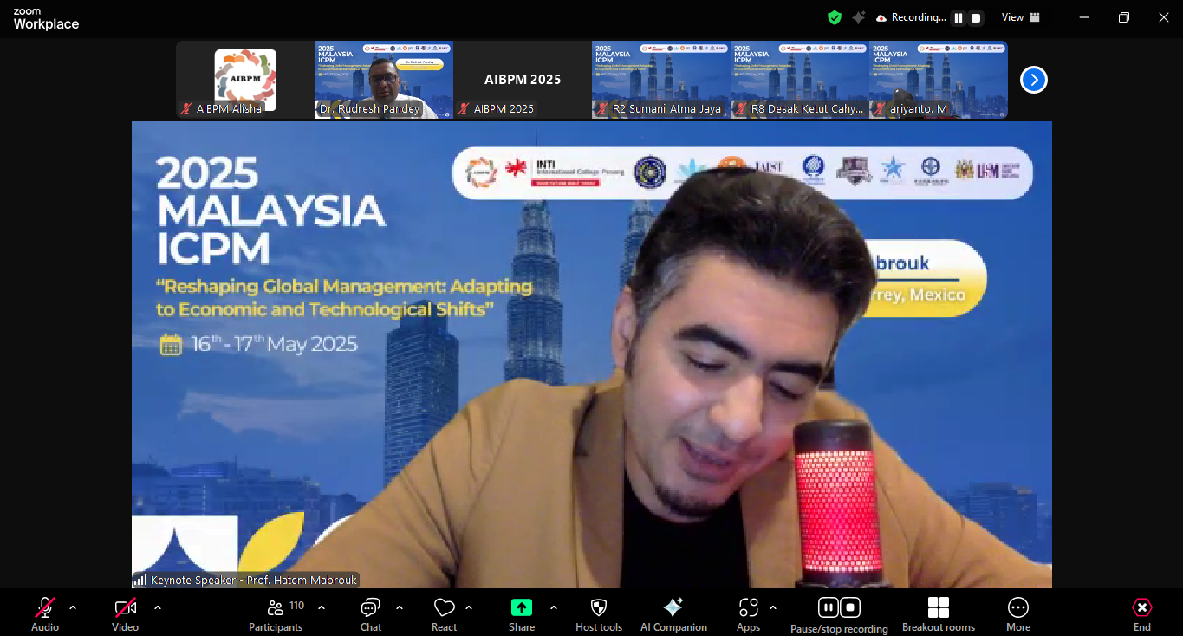The width and height of the screenshot is (1183, 636).
Task: Stop recording in the bottom toolbar
Action: pos(850,607)
